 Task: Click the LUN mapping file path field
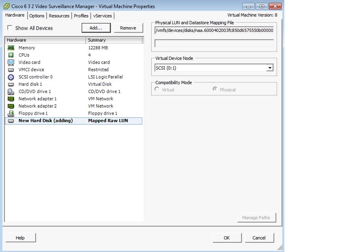pyautogui.click(x=213, y=30)
